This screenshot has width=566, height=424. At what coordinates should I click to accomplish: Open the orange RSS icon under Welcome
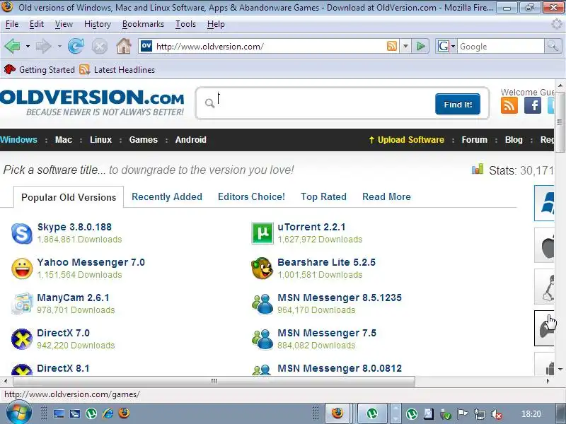(x=509, y=105)
